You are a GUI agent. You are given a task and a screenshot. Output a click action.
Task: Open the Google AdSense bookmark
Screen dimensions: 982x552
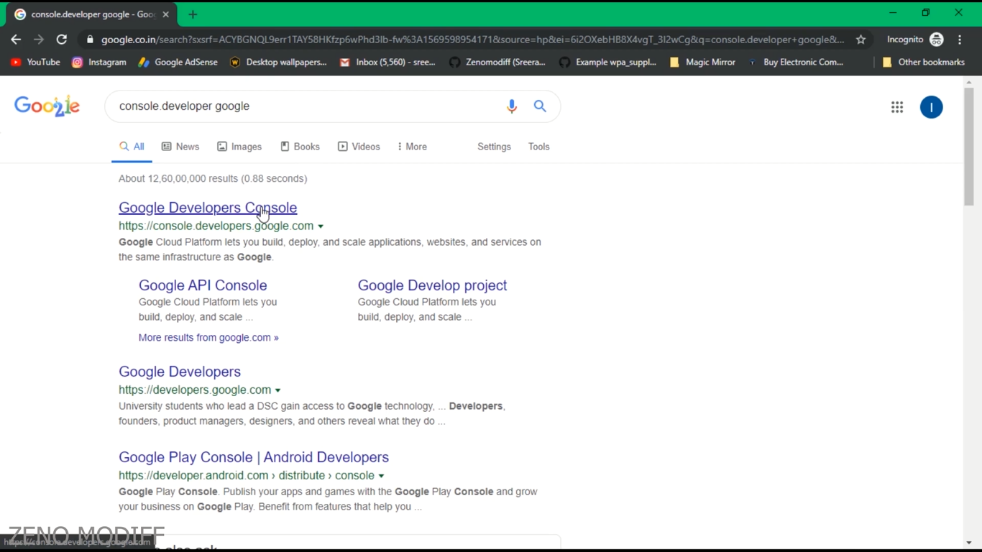178,63
